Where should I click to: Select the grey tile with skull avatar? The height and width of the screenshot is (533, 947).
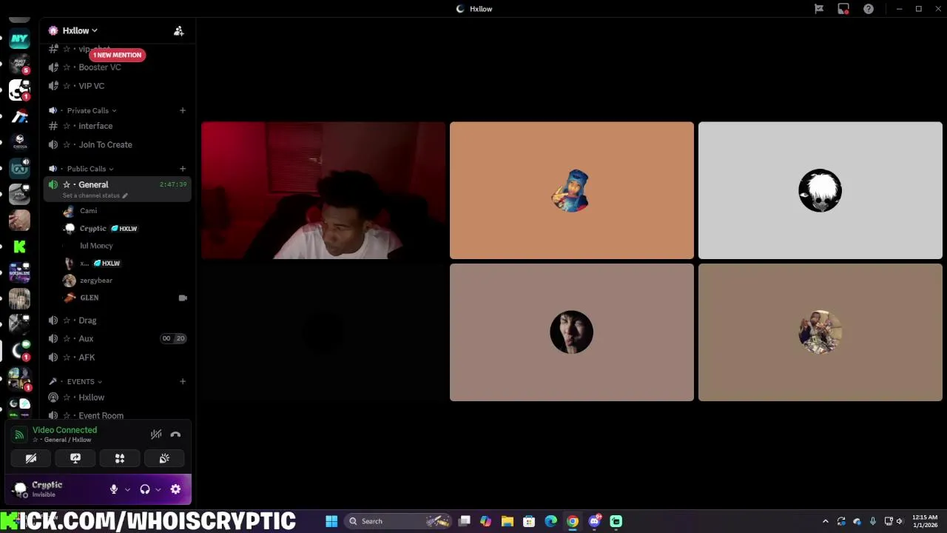[820, 190]
